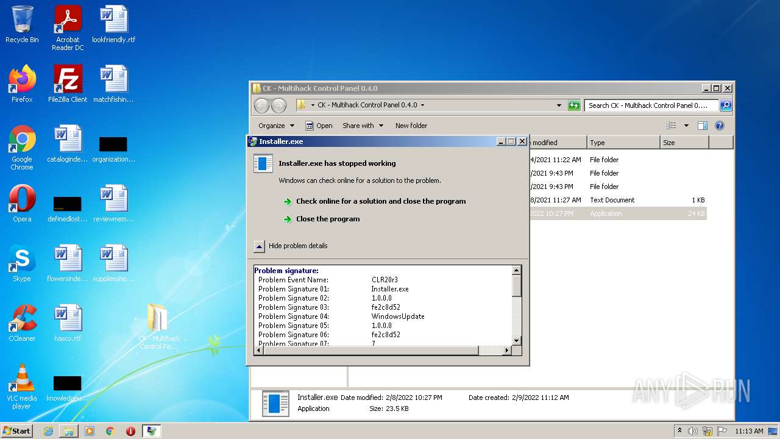
Task: Launch Google Chrome desktop shortcut
Action: pyautogui.click(x=22, y=148)
